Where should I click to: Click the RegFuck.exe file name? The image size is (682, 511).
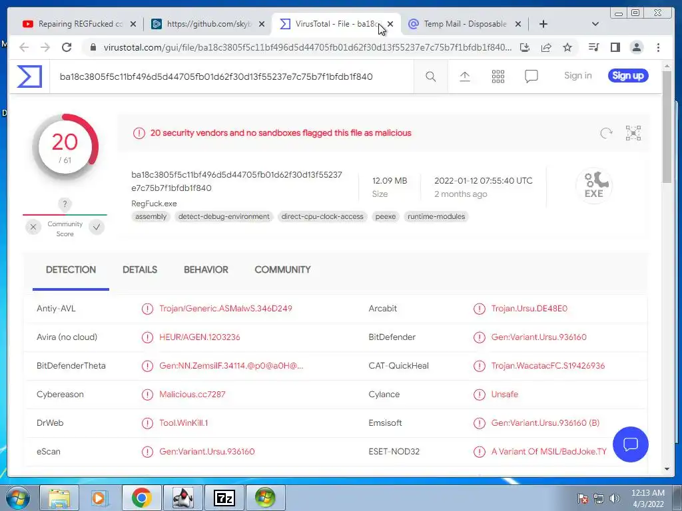point(154,204)
